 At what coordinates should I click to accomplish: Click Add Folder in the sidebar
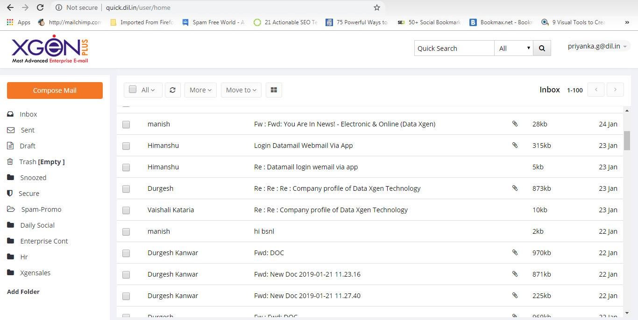point(23,292)
